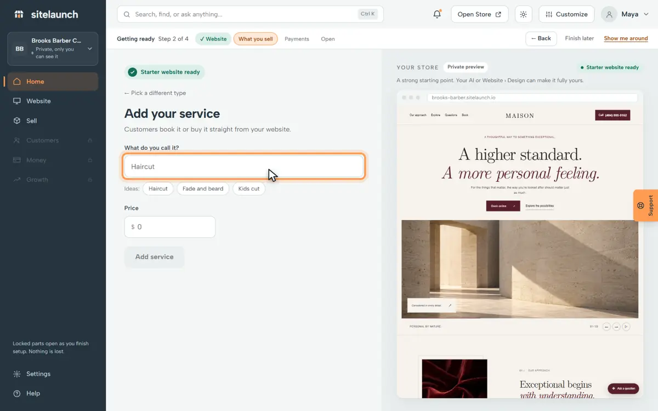Click the Show me around link
This screenshot has width=658, height=411.
626,38
